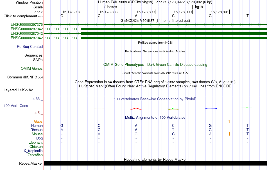Select the Layered H3K27Ac track label
The image size is (267, 170).
[18, 90]
